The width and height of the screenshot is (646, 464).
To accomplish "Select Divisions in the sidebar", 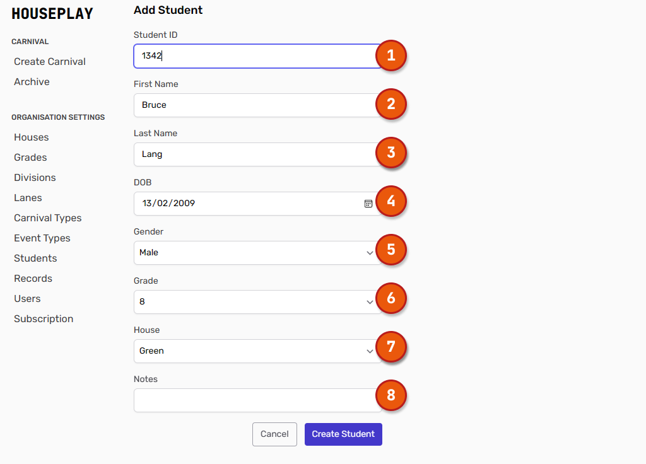I will (x=35, y=178).
